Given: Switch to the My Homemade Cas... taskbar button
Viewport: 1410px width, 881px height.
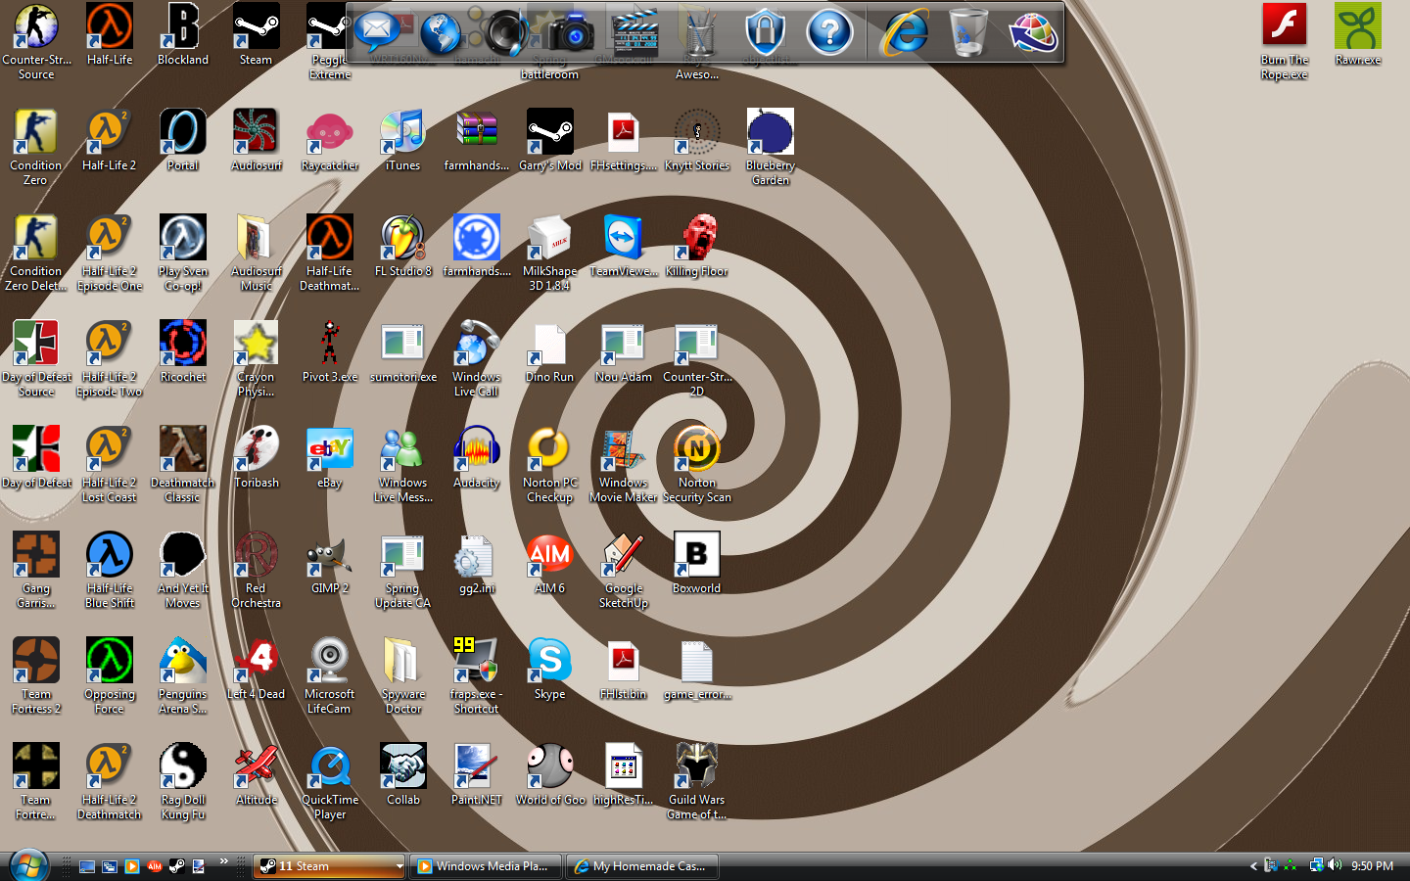Looking at the screenshot, I should pos(642,866).
